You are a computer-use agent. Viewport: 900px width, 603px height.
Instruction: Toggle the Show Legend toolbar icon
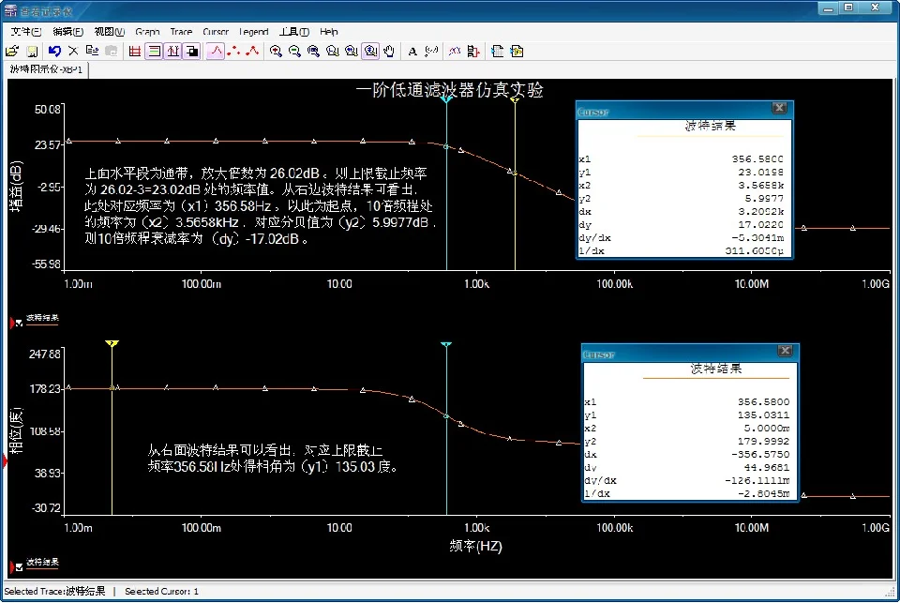154,52
